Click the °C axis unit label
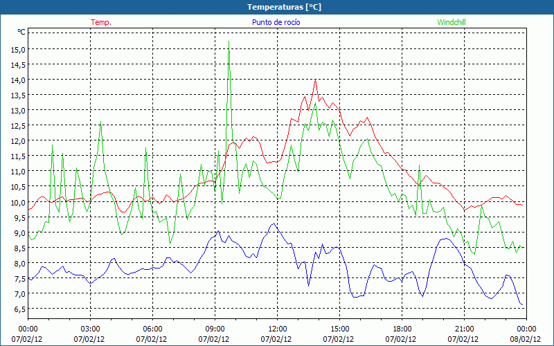This screenshot has height=346, width=554. coord(21,32)
